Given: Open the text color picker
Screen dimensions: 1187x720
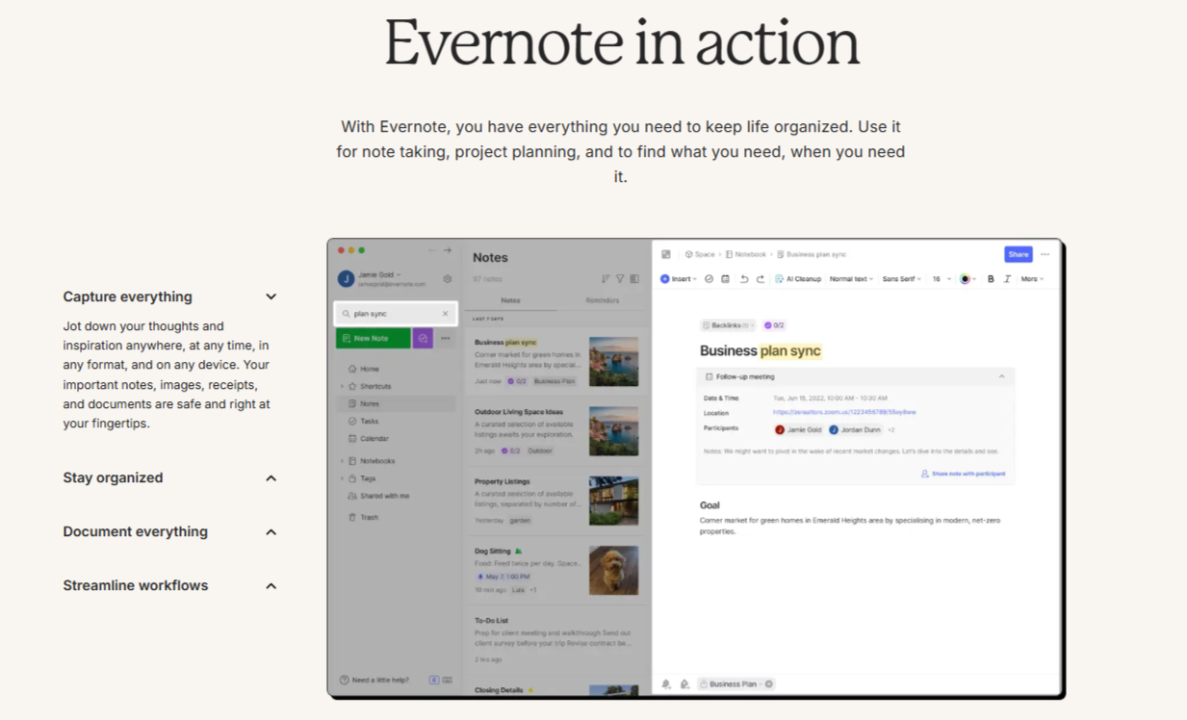Looking at the screenshot, I should [968, 279].
